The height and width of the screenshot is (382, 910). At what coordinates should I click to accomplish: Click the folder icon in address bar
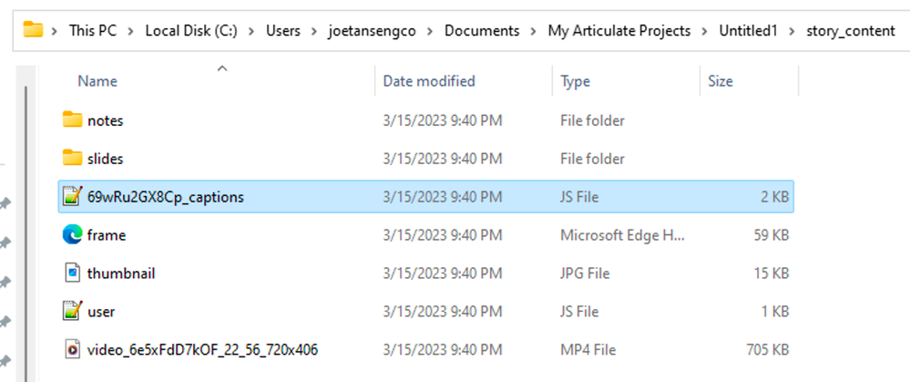(x=34, y=30)
